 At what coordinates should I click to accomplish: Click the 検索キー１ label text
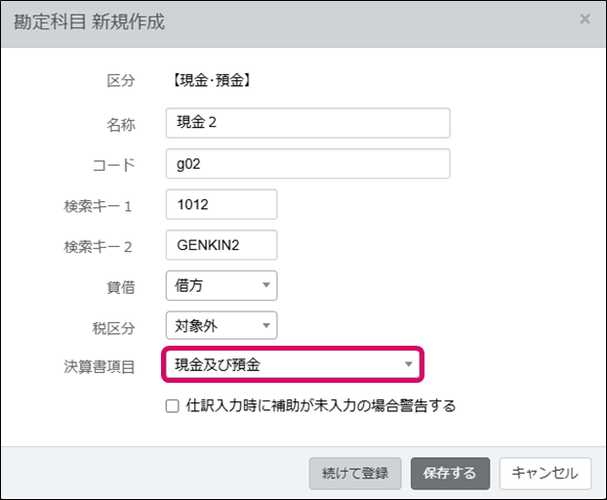coord(99,206)
